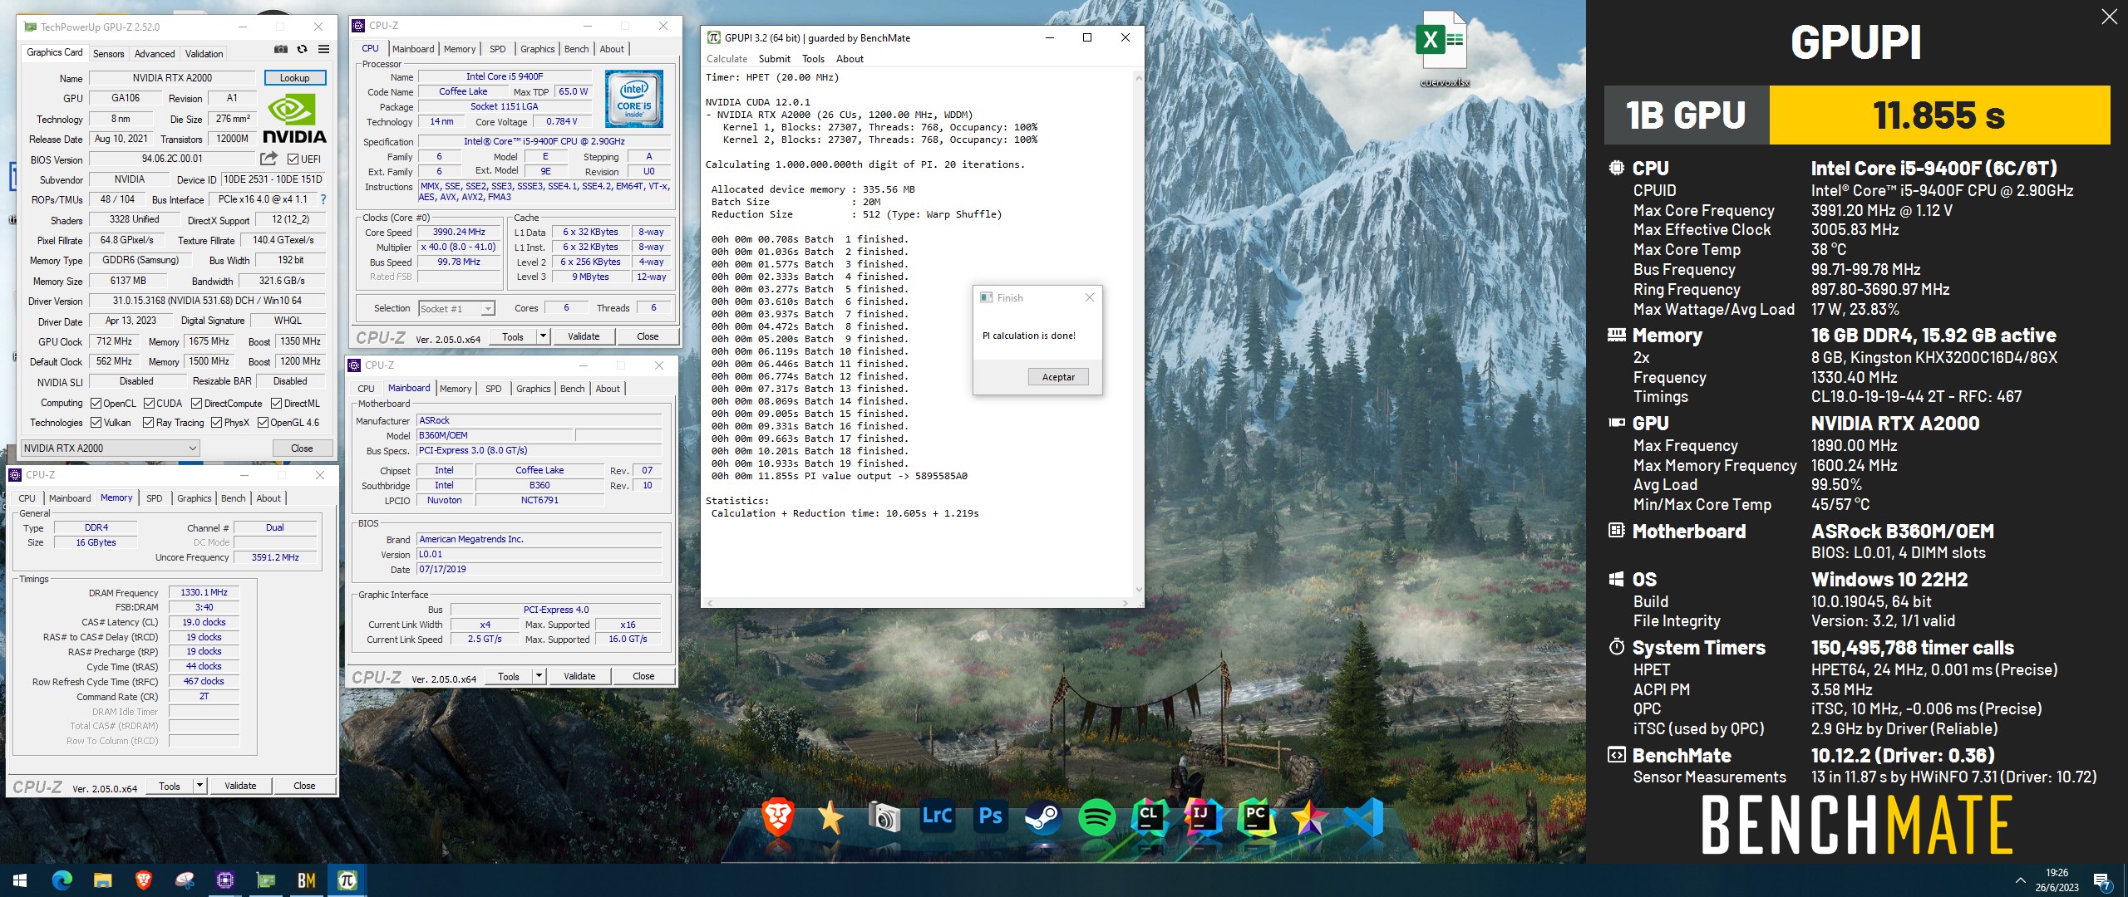The width and height of the screenshot is (2128, 897).
Task: Switch to CPU-Z taskbar icon
Action: pyautogui.click(x=225, y=880)
